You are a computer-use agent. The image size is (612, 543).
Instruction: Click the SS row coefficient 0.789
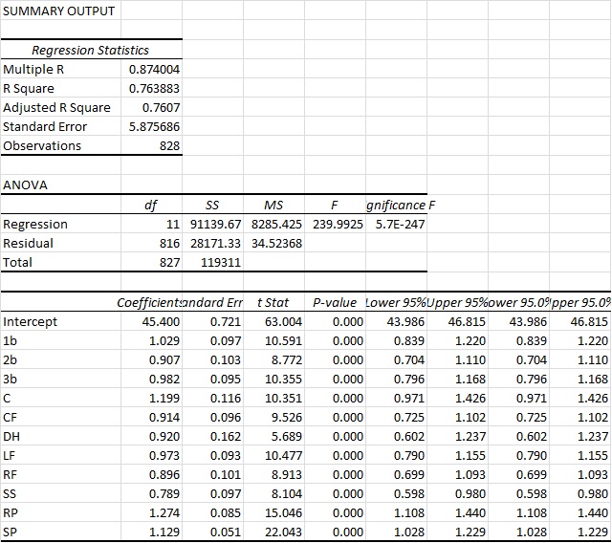(x=164, y=494)
